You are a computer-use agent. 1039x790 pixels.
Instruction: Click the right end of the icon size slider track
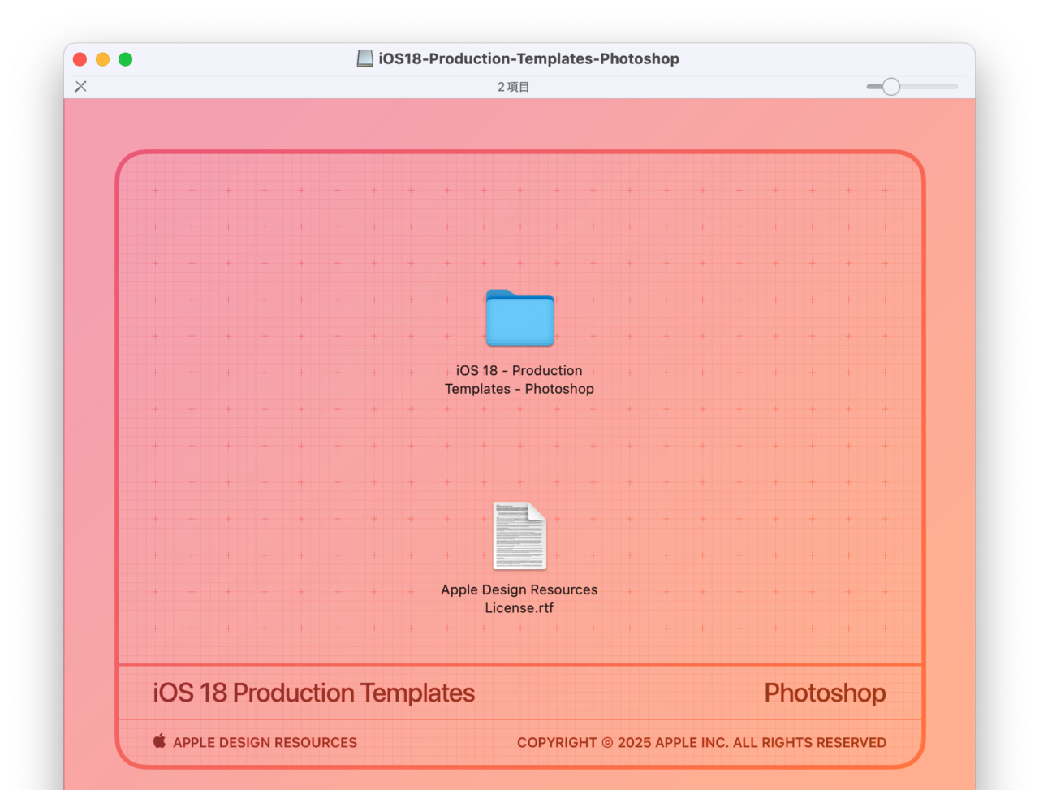(x=955, y=86)
